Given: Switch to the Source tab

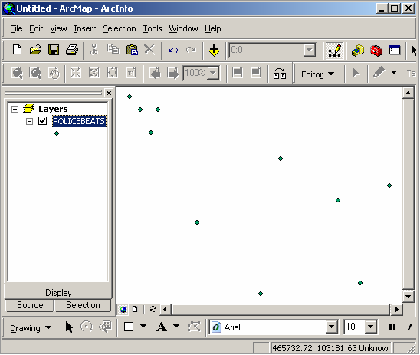Looking at the screenshot, I should (x=30, y=305).
